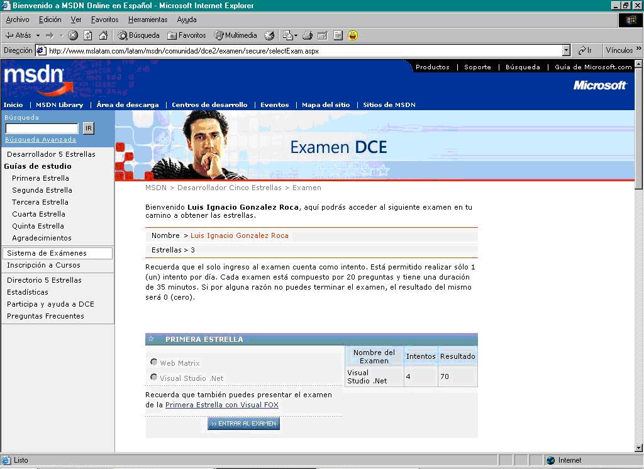Open the Archivo menu
Viewport: 644px width, 469px height.
(17, 20)
